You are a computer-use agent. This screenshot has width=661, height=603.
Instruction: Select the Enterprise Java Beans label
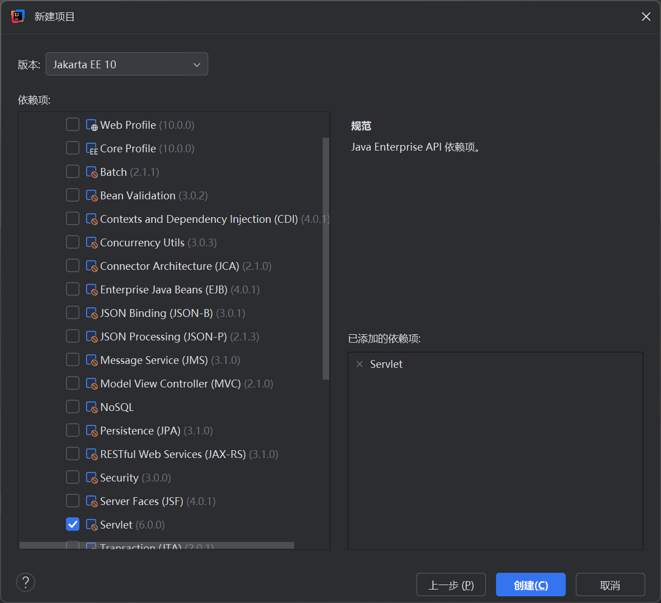(163, 290)
